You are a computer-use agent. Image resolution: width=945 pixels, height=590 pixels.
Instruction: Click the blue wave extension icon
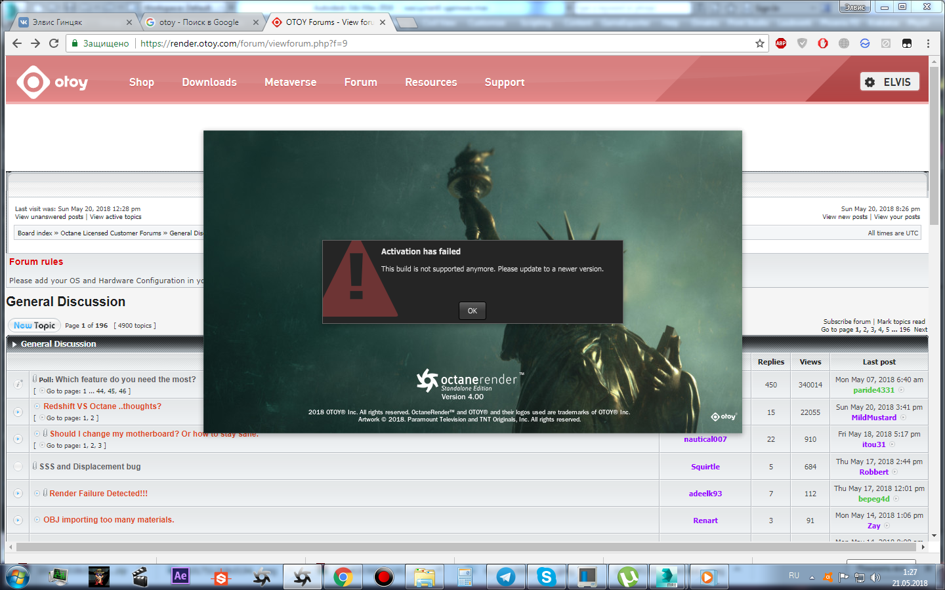(x=865, y=43)
